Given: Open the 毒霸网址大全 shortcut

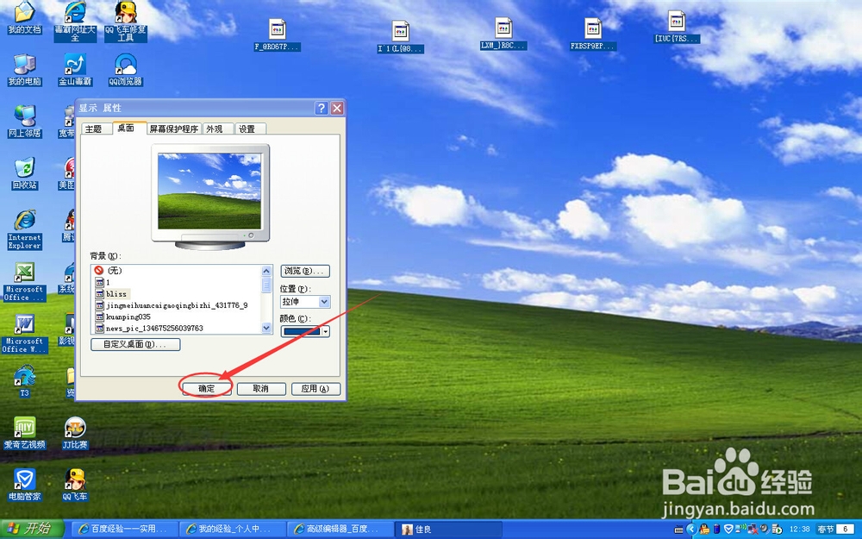Looking at the screenshot, I should [75, 21].
